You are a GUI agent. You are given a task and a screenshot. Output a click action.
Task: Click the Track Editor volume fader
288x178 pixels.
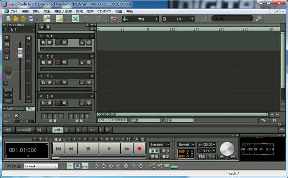pos(20,53)
